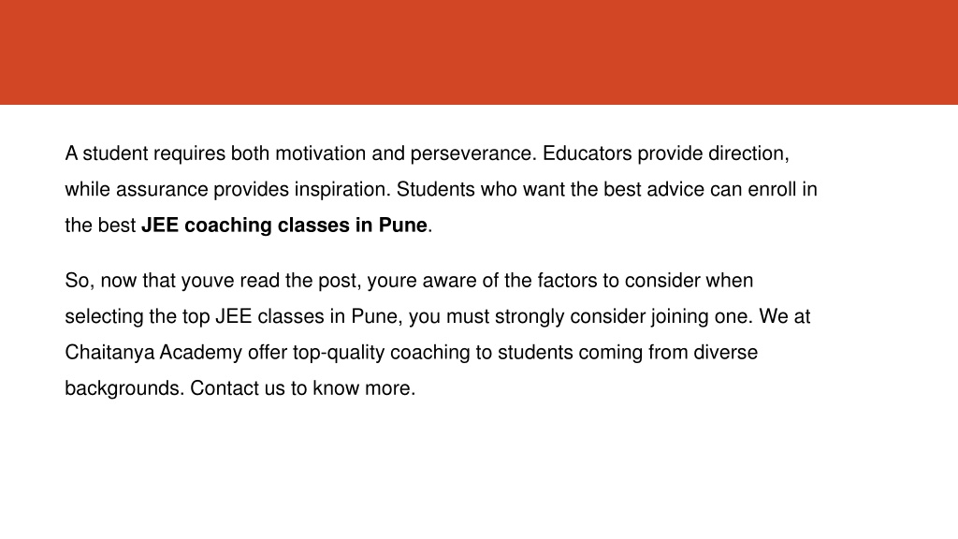Click the word 'Academy' after Chaitanya
Screen dimensions: 958x539
(x=201, y=353)
